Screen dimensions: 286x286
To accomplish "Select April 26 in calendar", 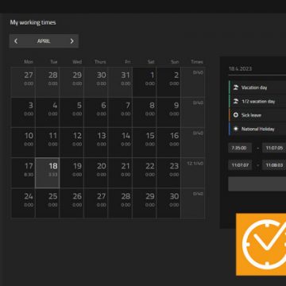I will pyautogui.click(x=71, y=203).
